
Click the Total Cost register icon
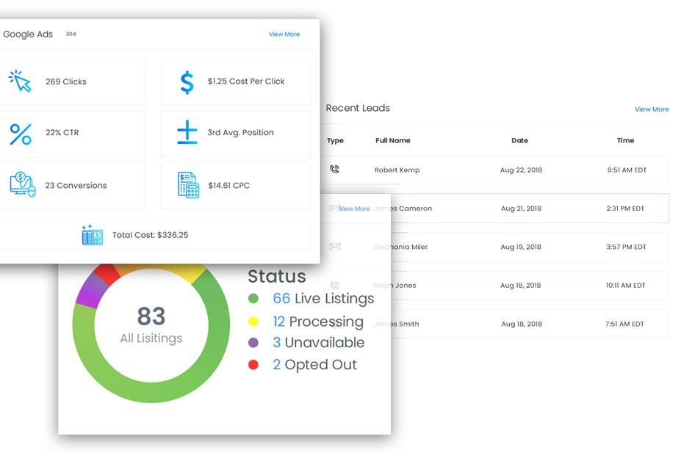[x=92, y=235]
